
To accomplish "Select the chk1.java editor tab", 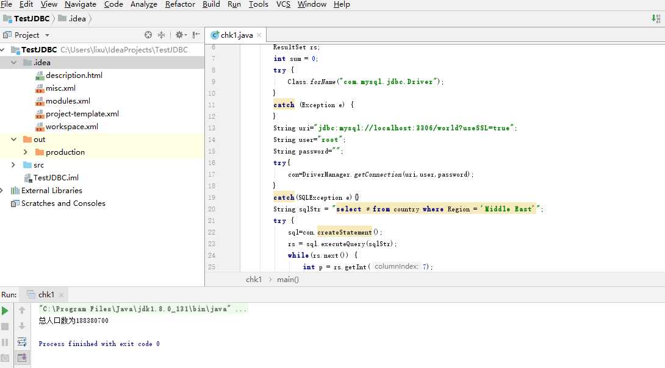I will coord(236,35).
